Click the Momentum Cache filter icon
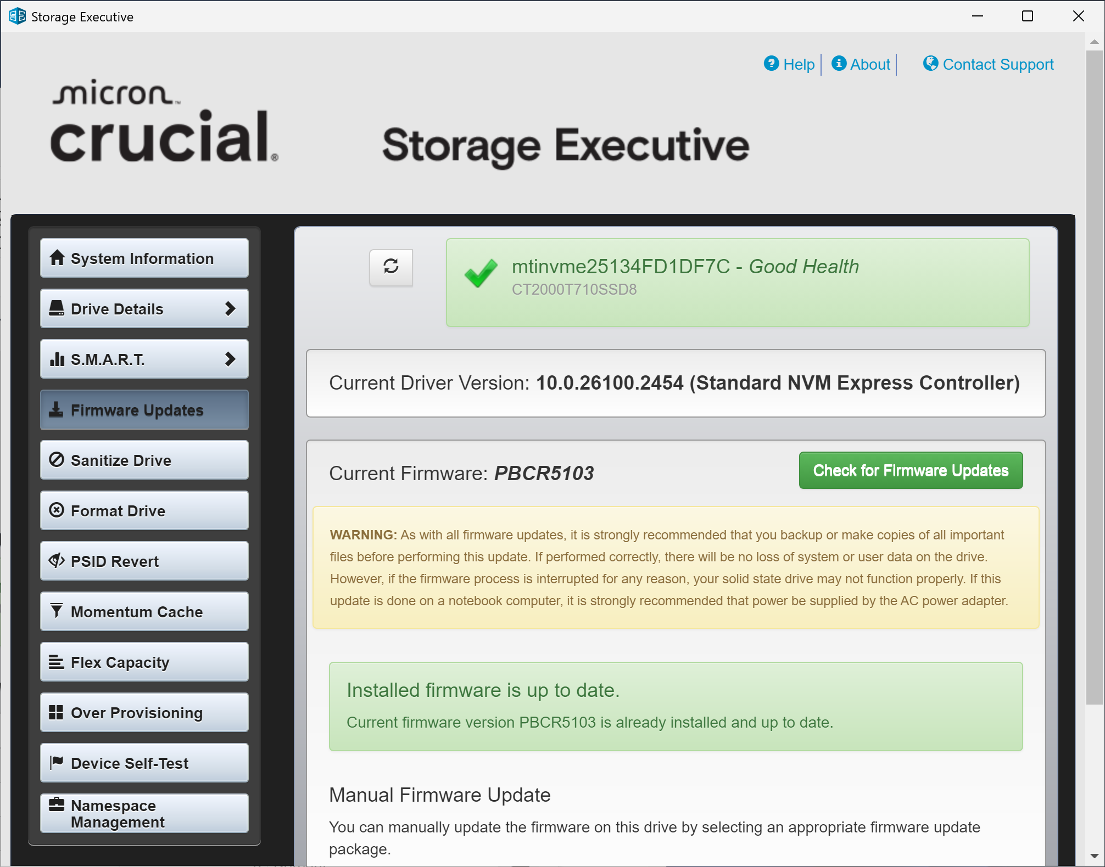 click(x=57, y=611)
